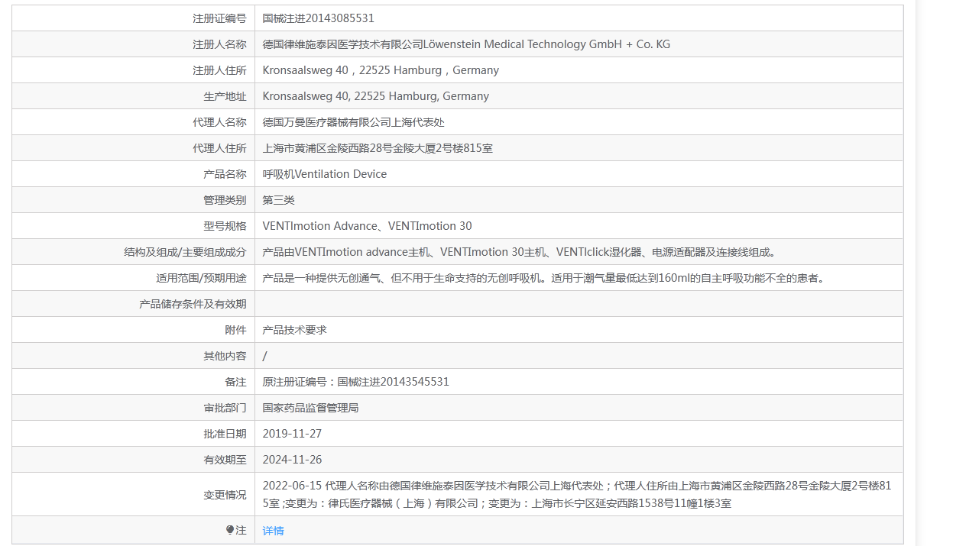Select expiry date 2024-11-26
953x546 pixels.
point(292,460)
